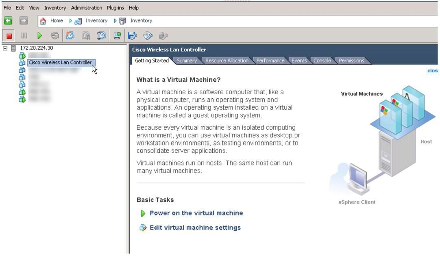The width and height of the screenshot is (440, 256).
Task: Click the green Back navigation arrow
Action: point(8,21)
